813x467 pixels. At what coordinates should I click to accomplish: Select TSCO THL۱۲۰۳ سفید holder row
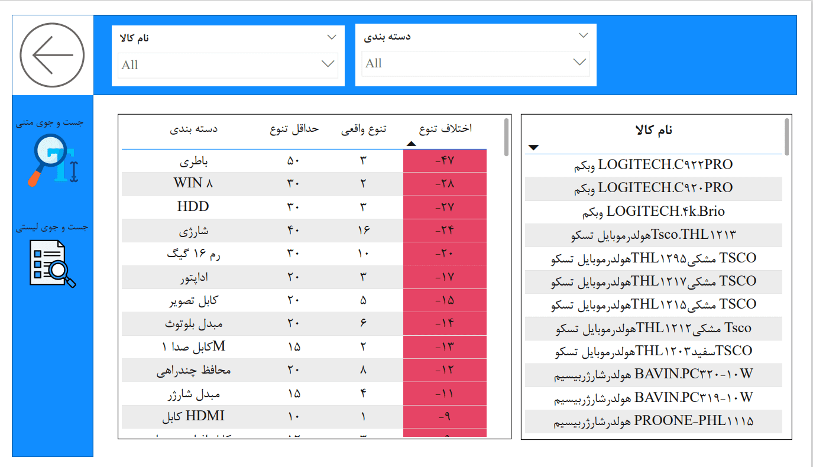653,351
